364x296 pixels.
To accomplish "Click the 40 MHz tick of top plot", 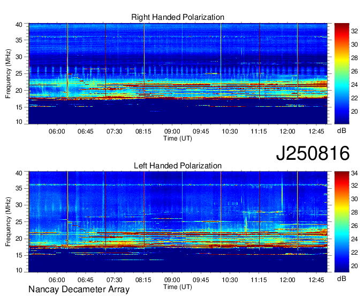I will tap(19, 25).
